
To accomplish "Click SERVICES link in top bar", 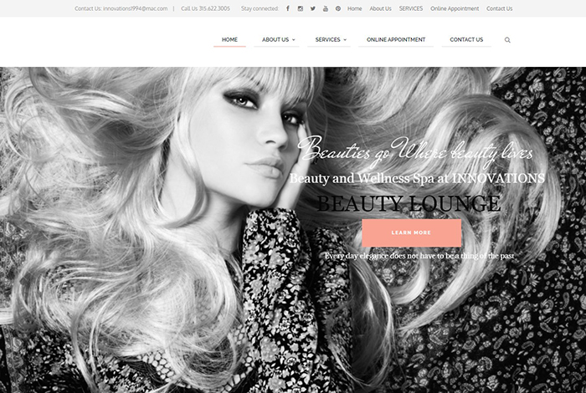I will (x=411, y=8).
